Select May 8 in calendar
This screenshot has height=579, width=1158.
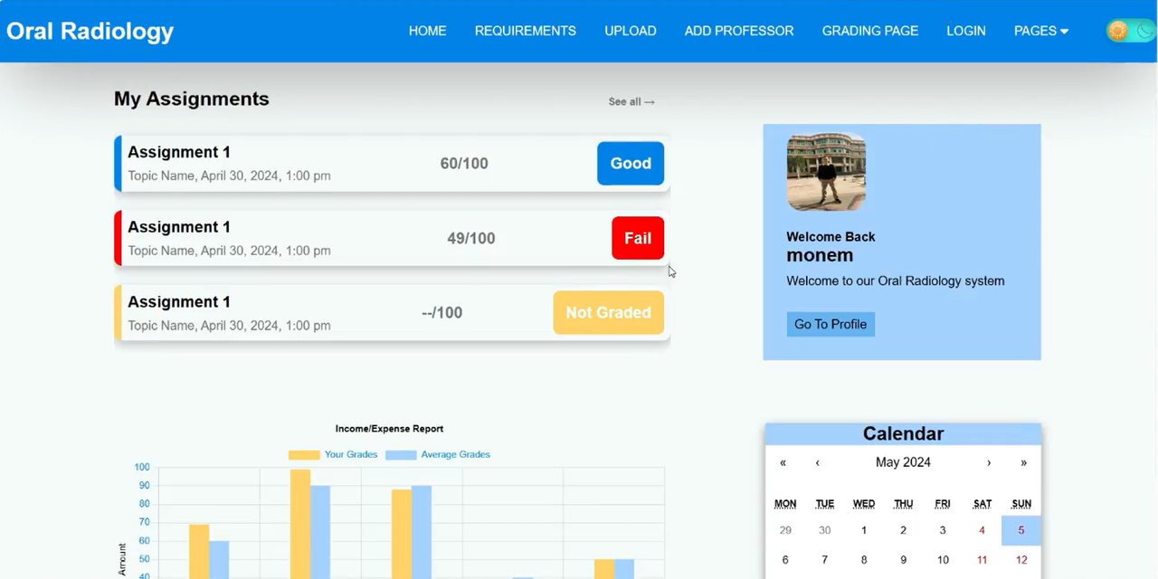864,560
